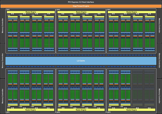Click the GPC label of the top-right cluster
The image size is (162, 114).
click(109, 10)
